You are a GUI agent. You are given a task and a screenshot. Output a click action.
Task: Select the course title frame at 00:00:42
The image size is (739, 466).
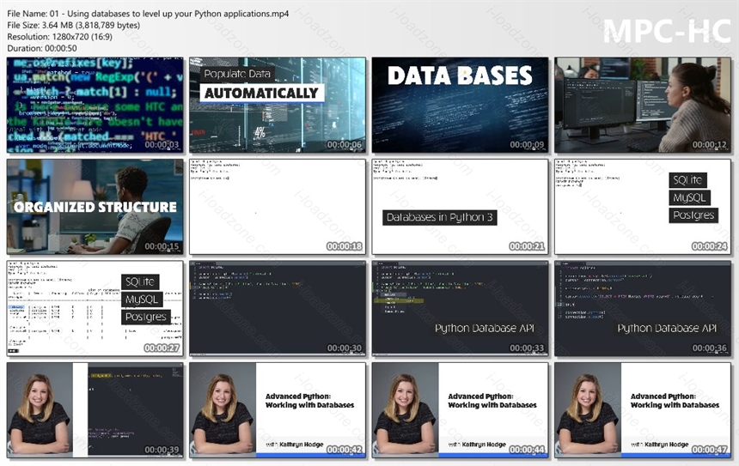(x=278, y=410)
